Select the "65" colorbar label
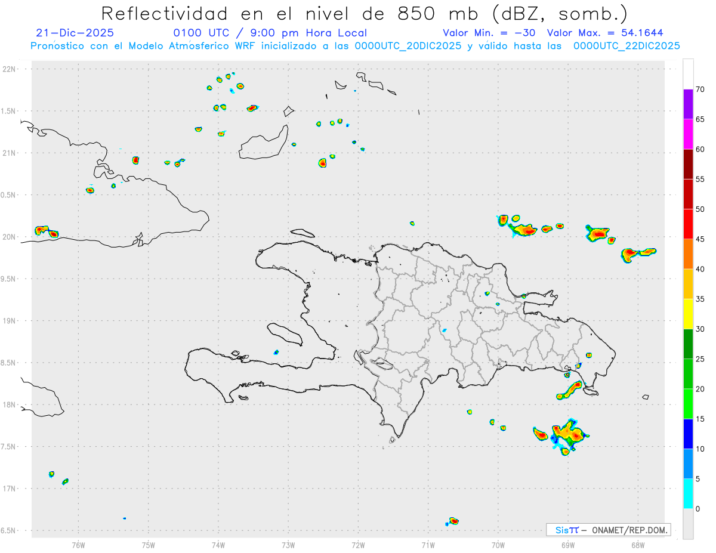 (x=700, y=119)
